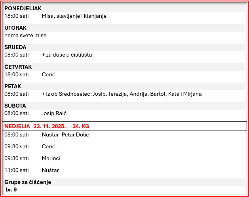Select the 'Nuštar- Petar Dolić' entry

(65, 135)
